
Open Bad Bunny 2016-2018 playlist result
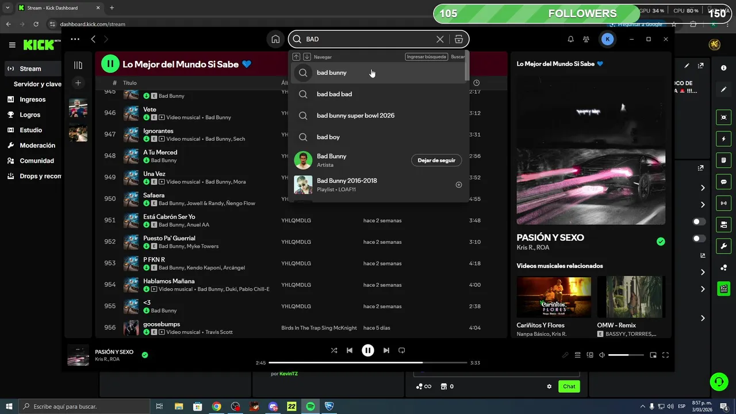378,185
